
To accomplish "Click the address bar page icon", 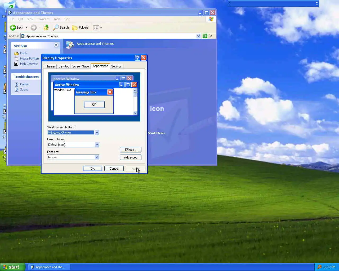I will (x=23, y=36).
